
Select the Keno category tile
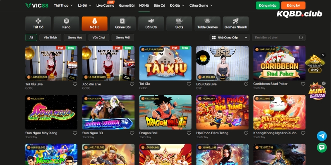pyautogui.click(x=66, y=24)
